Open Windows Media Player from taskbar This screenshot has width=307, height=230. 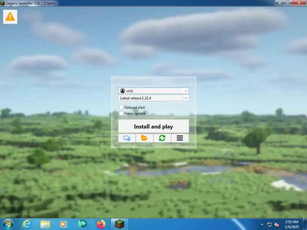click(63, 224)
